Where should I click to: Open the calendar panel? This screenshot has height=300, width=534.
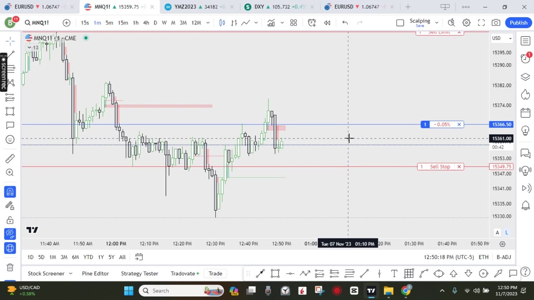tap(525, 113)
